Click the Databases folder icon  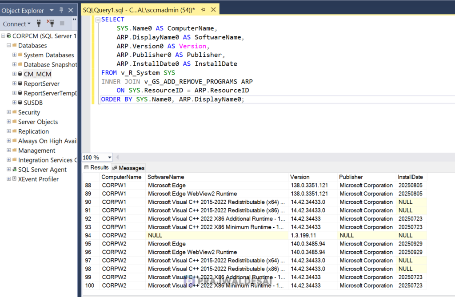(x=14, y=45)
